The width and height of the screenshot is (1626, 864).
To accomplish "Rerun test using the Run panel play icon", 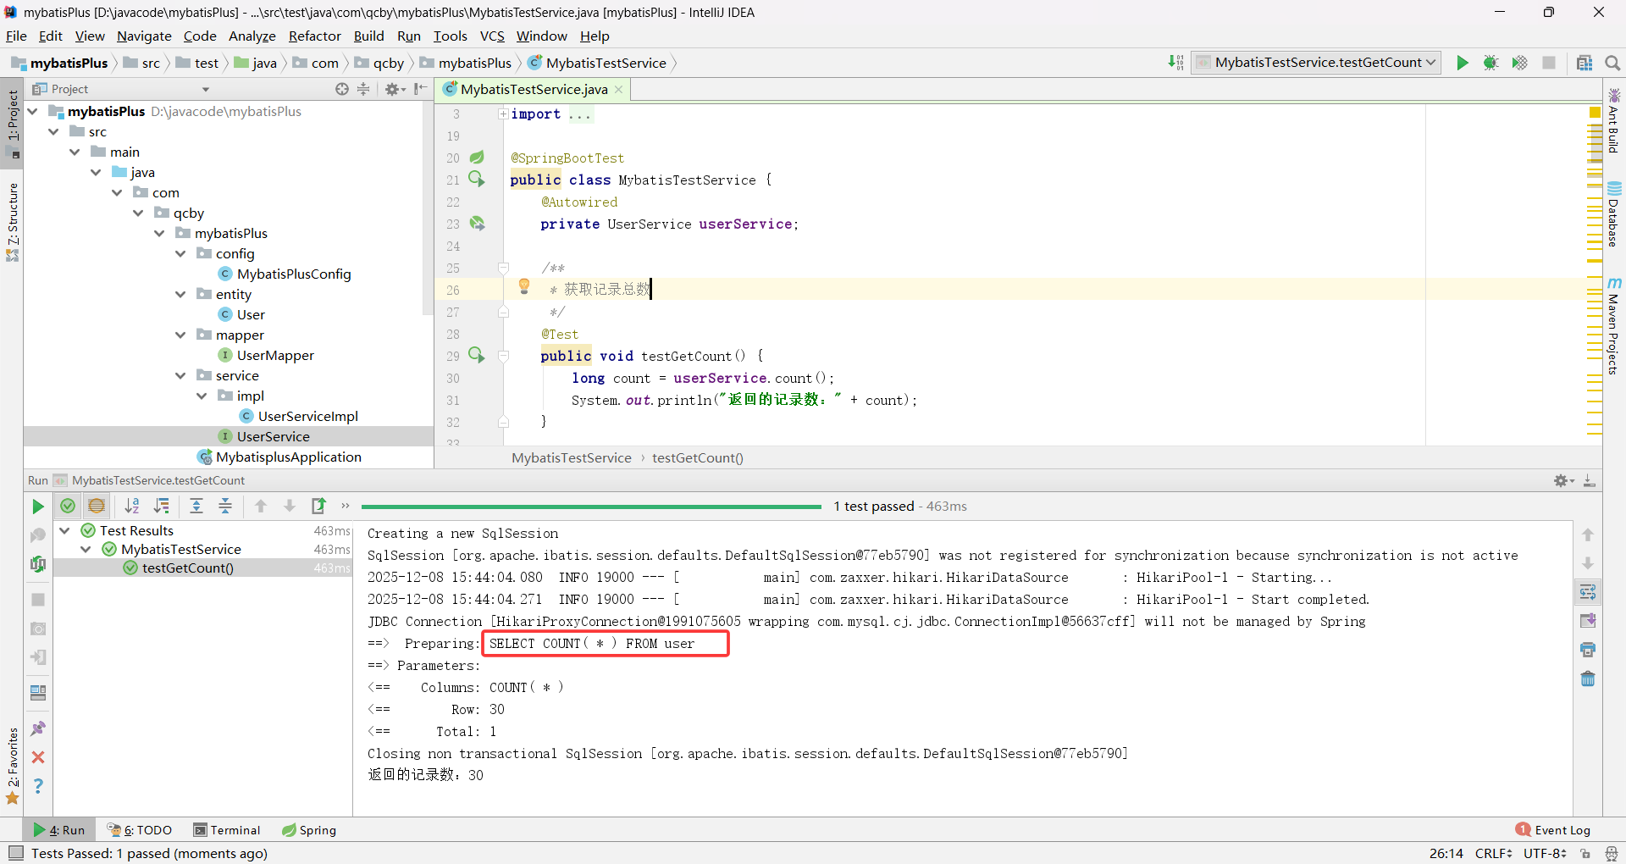I will coord(38,507).
